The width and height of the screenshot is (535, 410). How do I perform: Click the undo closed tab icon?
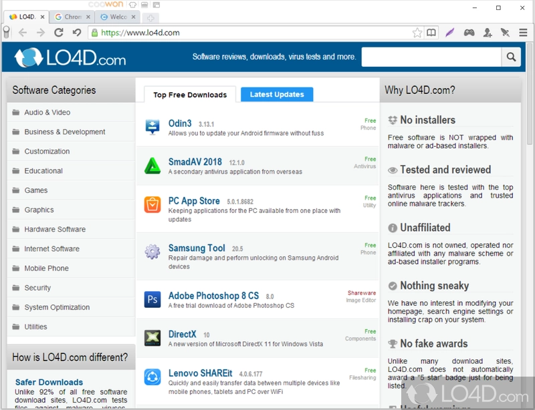pyautogui.click(x=77, y=33)
